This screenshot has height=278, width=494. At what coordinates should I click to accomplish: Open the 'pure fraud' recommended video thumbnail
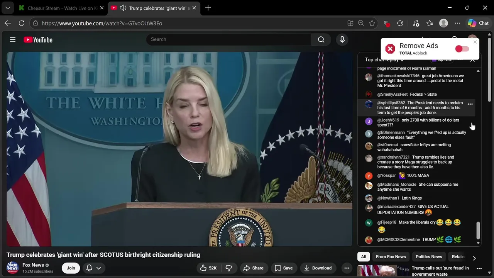point(383,271)
